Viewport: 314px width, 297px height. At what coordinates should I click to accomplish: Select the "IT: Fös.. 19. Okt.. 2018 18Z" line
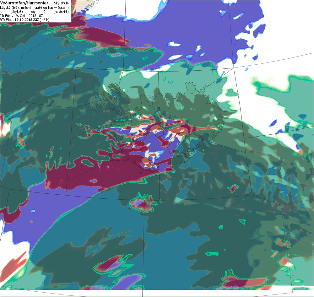tap(21, 16)
